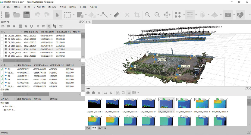The height and width of the screenshot is (135, 251).
Task: Switch to the ジョブ tab
Action: (88, 128)
